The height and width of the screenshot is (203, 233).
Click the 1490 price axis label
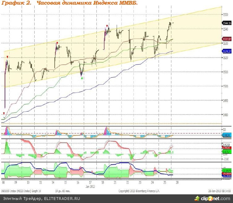(x=226, y=101)
